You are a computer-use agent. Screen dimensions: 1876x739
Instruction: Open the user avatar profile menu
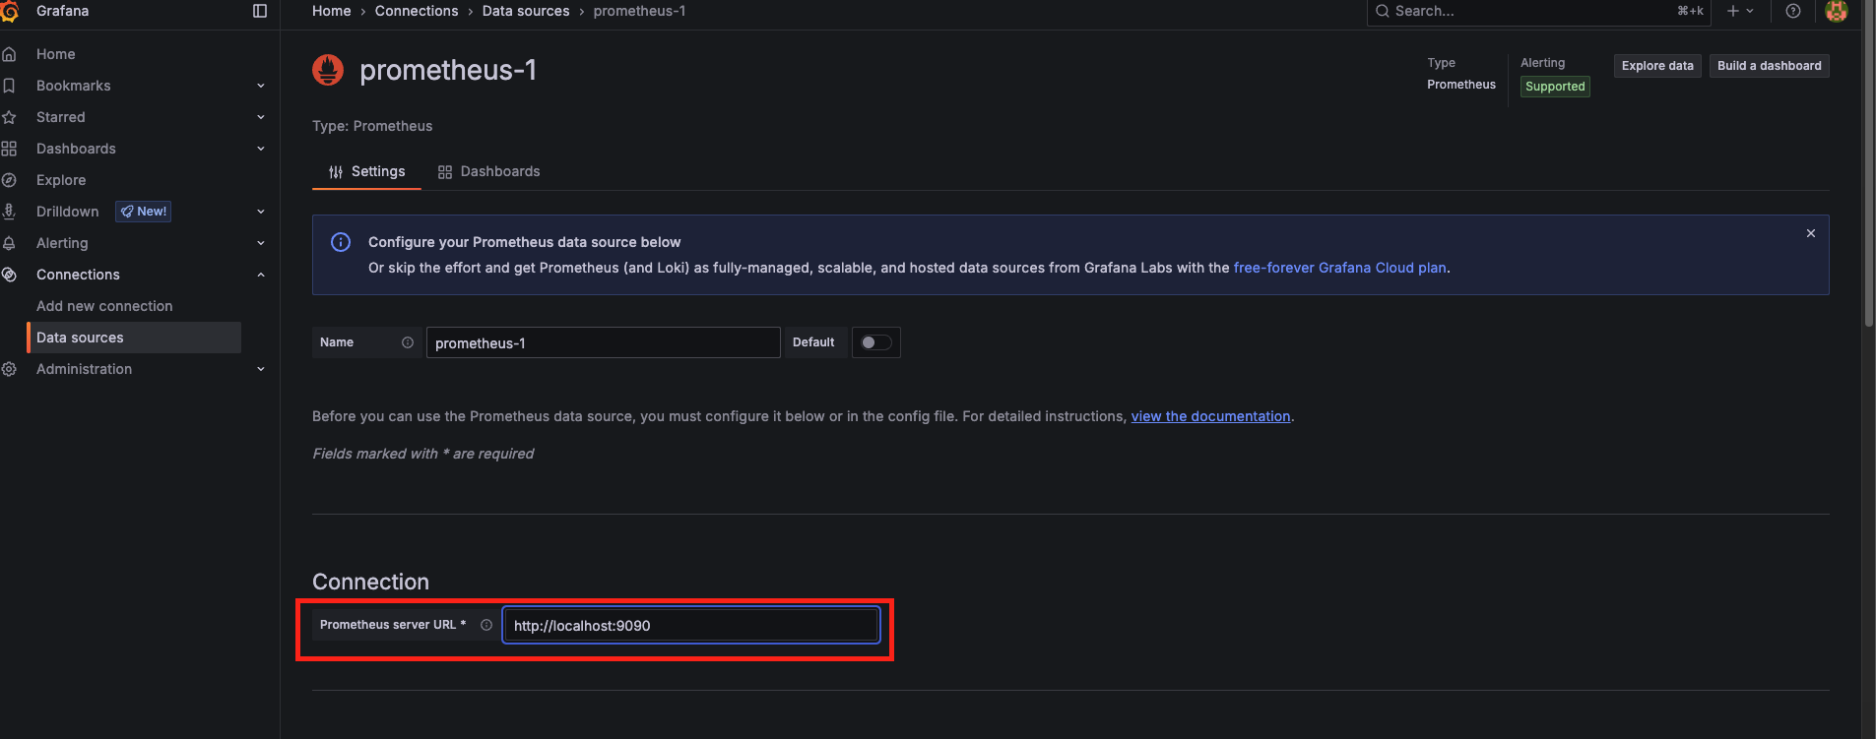click(x=1836, y=11)
